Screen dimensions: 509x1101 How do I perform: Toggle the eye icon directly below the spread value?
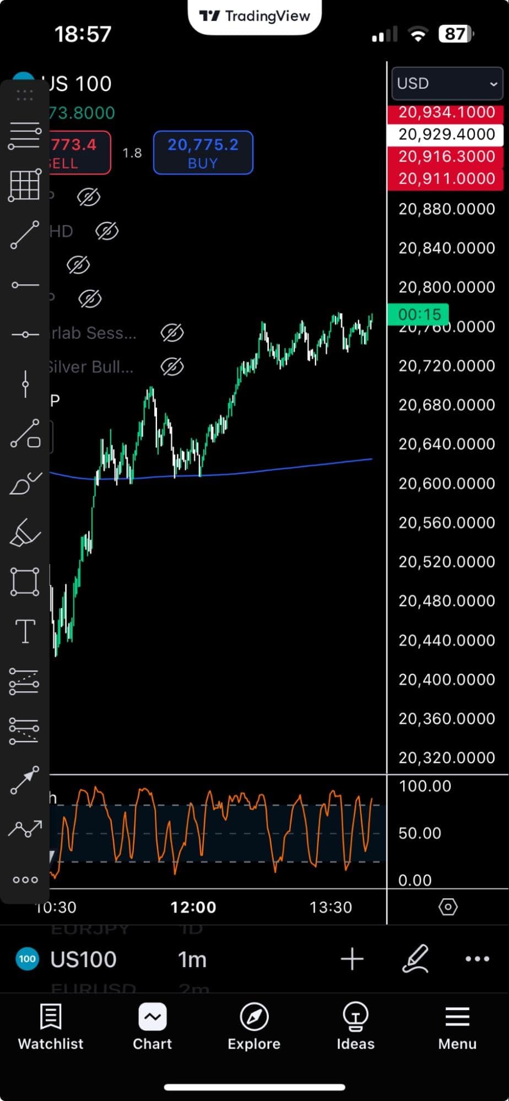tap(89, 197)
